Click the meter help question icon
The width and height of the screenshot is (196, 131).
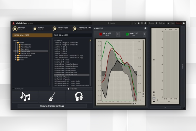pyautogui.click(x=154, y=101)
